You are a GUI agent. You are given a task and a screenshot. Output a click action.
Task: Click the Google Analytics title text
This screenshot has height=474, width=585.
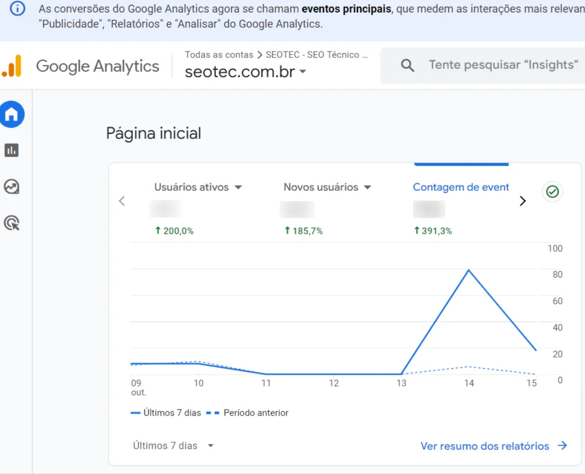tap(97, 66)
